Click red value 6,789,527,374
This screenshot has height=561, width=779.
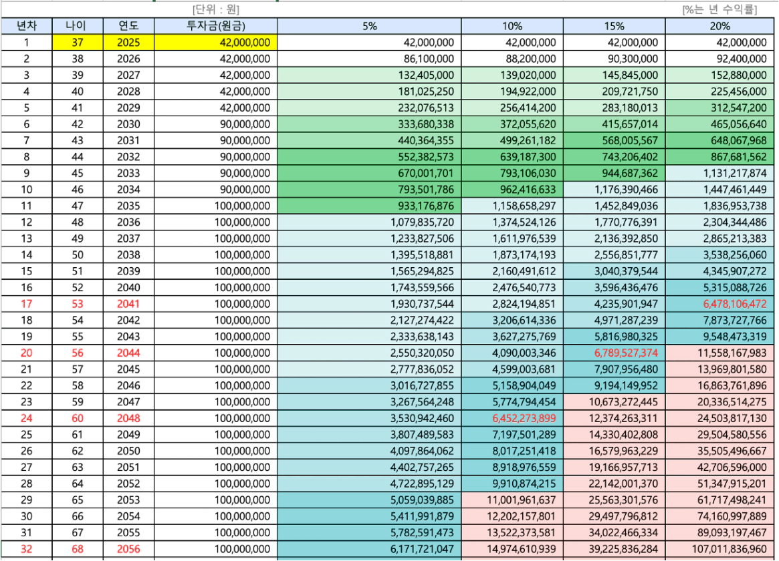pos(614,354)
